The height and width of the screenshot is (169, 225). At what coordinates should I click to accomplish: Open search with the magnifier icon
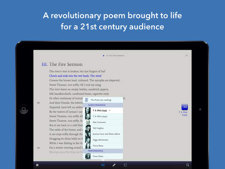point(187,165)
